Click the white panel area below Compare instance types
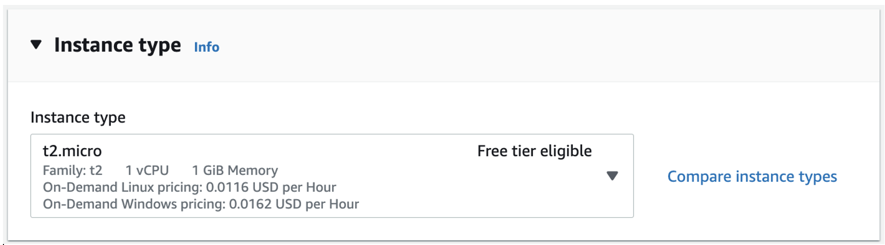The image size is (885, 245). coord(752,217)
